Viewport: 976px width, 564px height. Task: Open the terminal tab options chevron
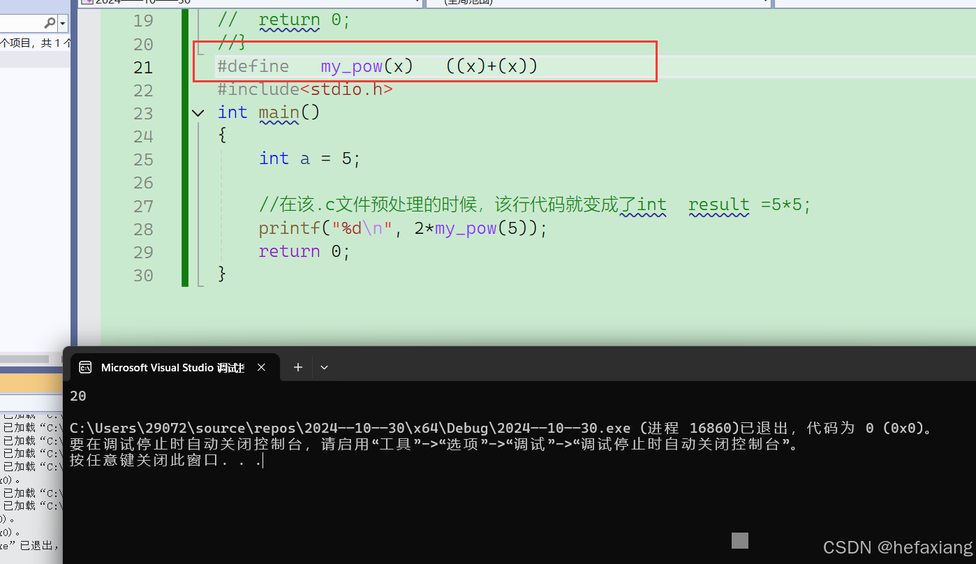coord(324,366)
